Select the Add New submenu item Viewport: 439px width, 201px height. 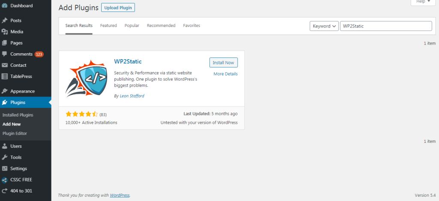pos(12,124)
